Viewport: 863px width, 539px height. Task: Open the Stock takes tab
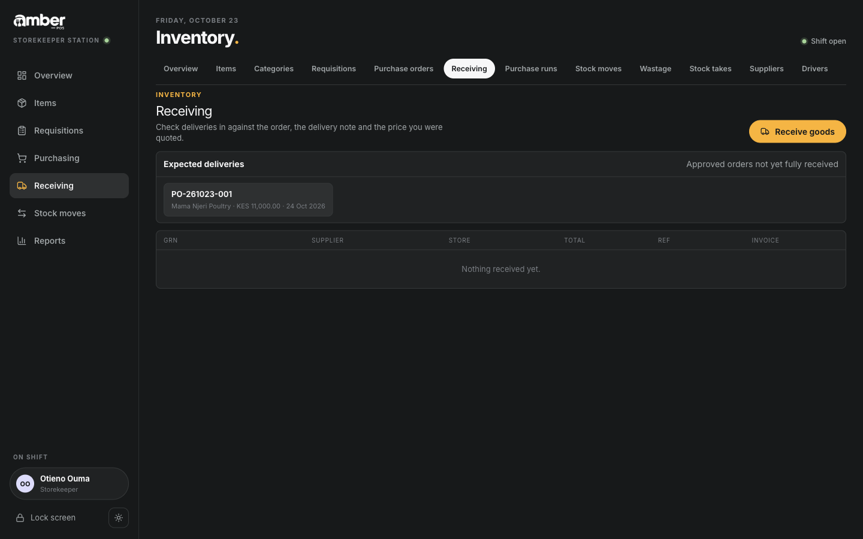pyautogui.click(x=710, y=69)
